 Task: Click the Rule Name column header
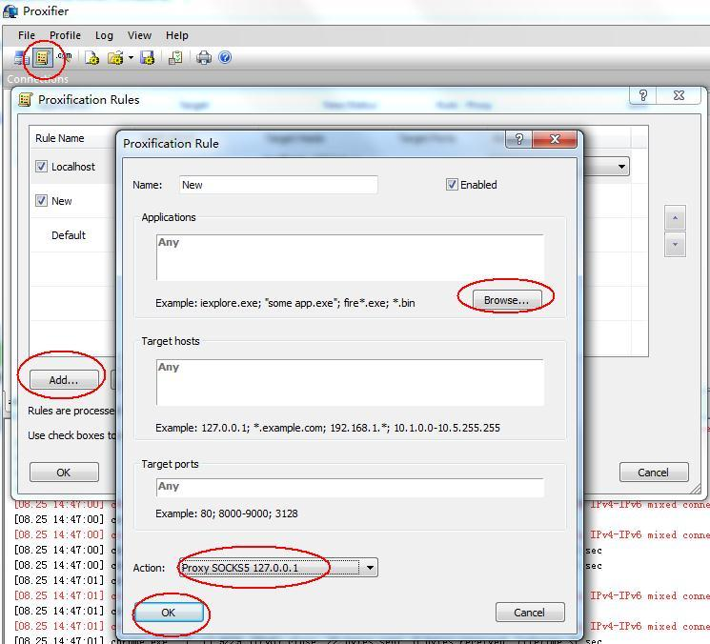[60, 138]
